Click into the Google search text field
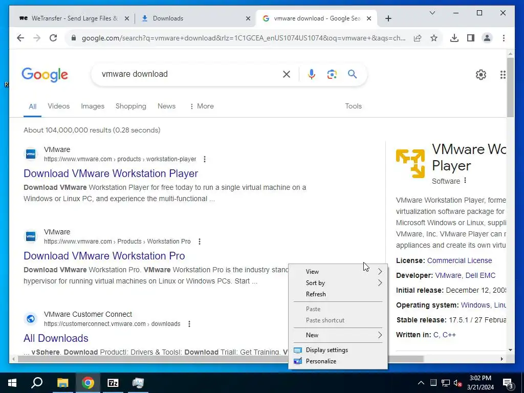 coord(189,74)
